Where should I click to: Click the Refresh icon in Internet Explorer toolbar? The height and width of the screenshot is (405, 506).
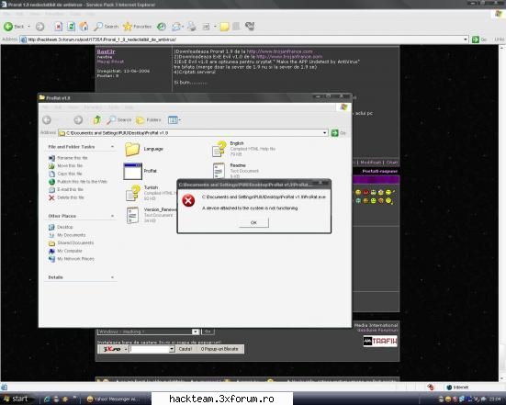72,27
